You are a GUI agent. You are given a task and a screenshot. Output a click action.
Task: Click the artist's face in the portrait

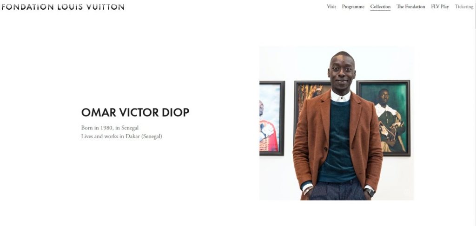(342, 72)
